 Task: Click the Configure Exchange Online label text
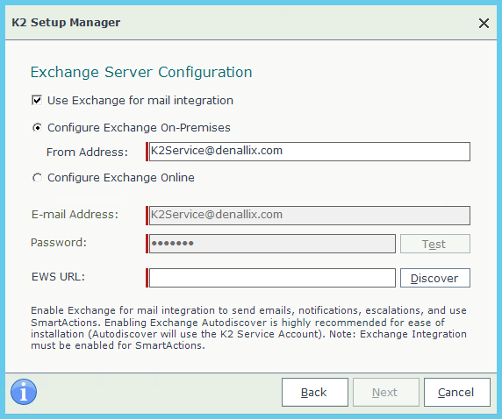point(121,178)
